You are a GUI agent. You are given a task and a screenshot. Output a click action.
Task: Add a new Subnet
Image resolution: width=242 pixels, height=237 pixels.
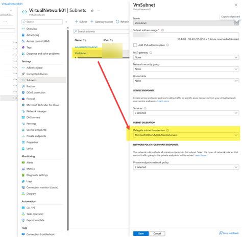(x=81, y=22)
